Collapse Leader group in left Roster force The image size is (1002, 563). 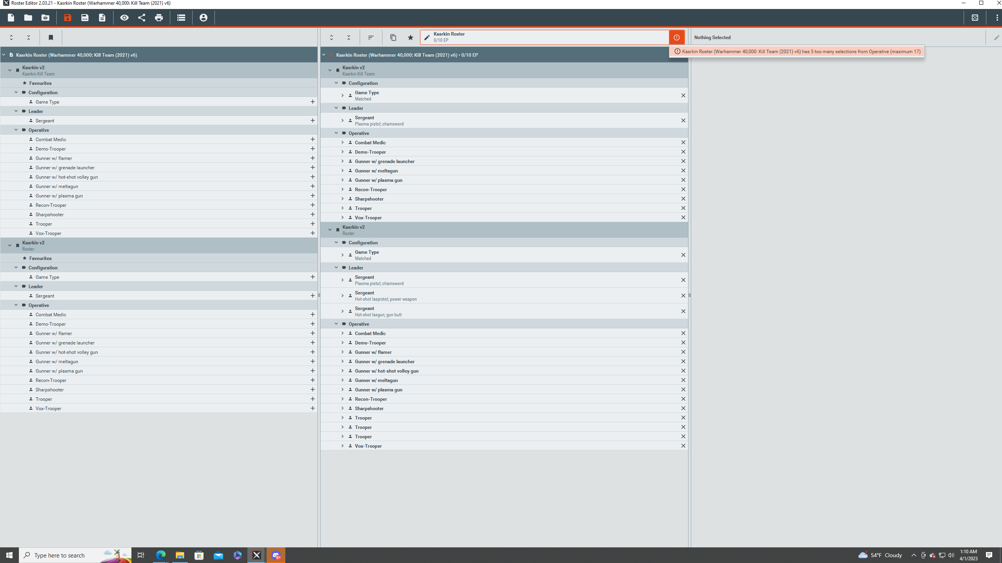click(16, 286)
